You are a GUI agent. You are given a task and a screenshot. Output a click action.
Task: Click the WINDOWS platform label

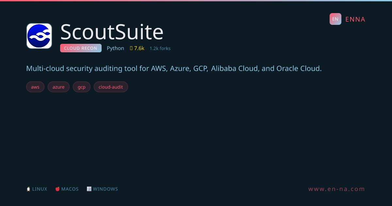pos(106,189)
